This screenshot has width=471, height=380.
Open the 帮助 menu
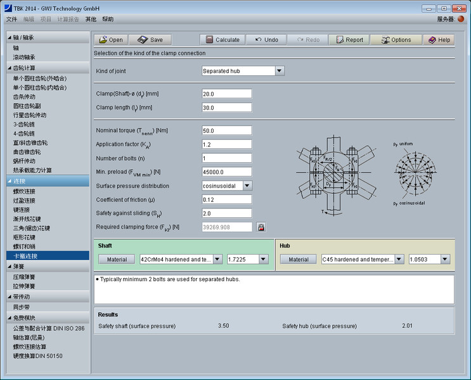(108, 19)
